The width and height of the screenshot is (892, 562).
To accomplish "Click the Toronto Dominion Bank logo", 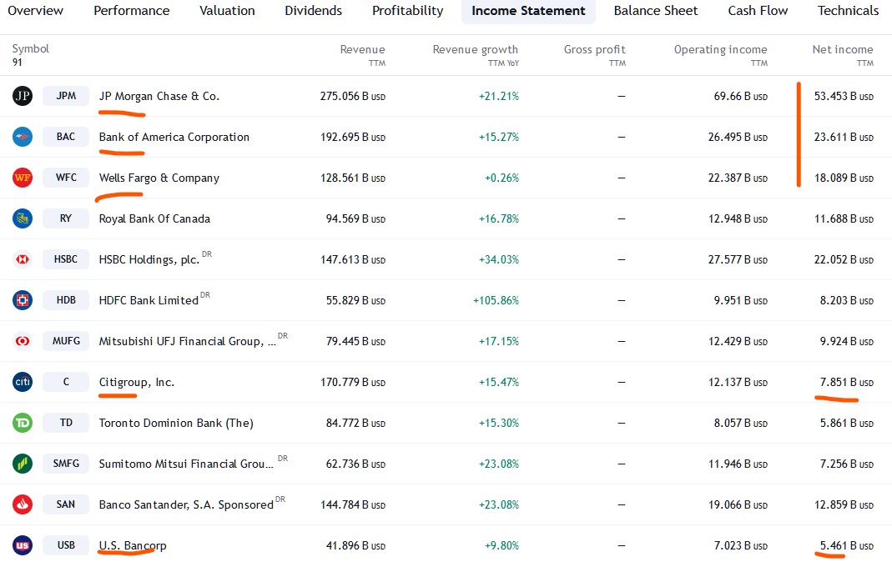I will point(23,423).
